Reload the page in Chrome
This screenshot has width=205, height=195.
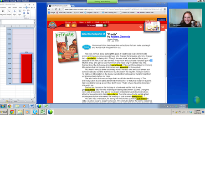click(x=56, y=9)
